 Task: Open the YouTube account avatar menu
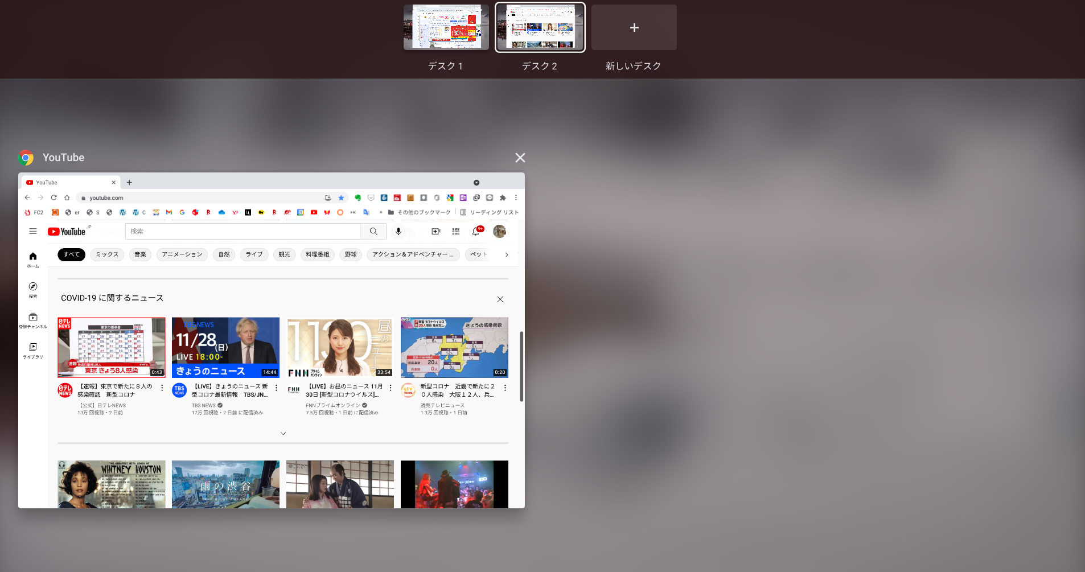click(x=499, y=231)
